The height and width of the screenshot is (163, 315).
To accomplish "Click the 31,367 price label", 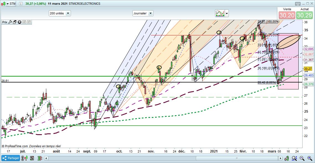I will pos(308,60).
